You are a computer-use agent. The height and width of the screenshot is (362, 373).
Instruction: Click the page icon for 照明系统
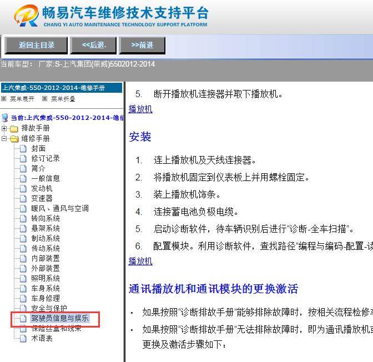(x=23, y=279)
